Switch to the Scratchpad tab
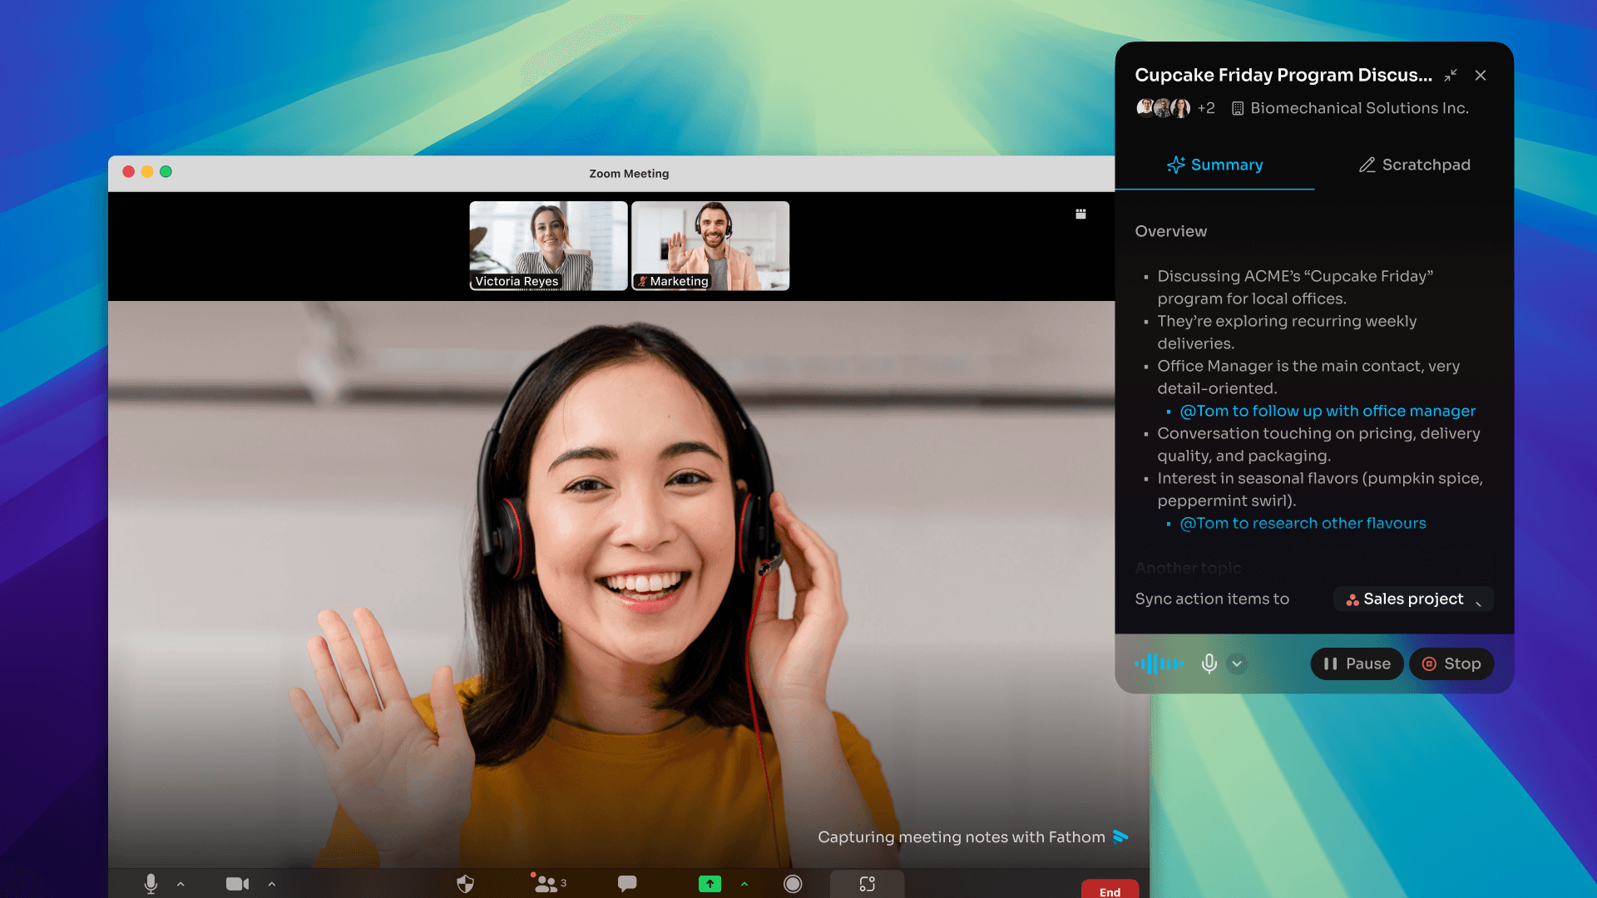Image resolution: width=1597 pixels, height=898 pixels. 1414,165
